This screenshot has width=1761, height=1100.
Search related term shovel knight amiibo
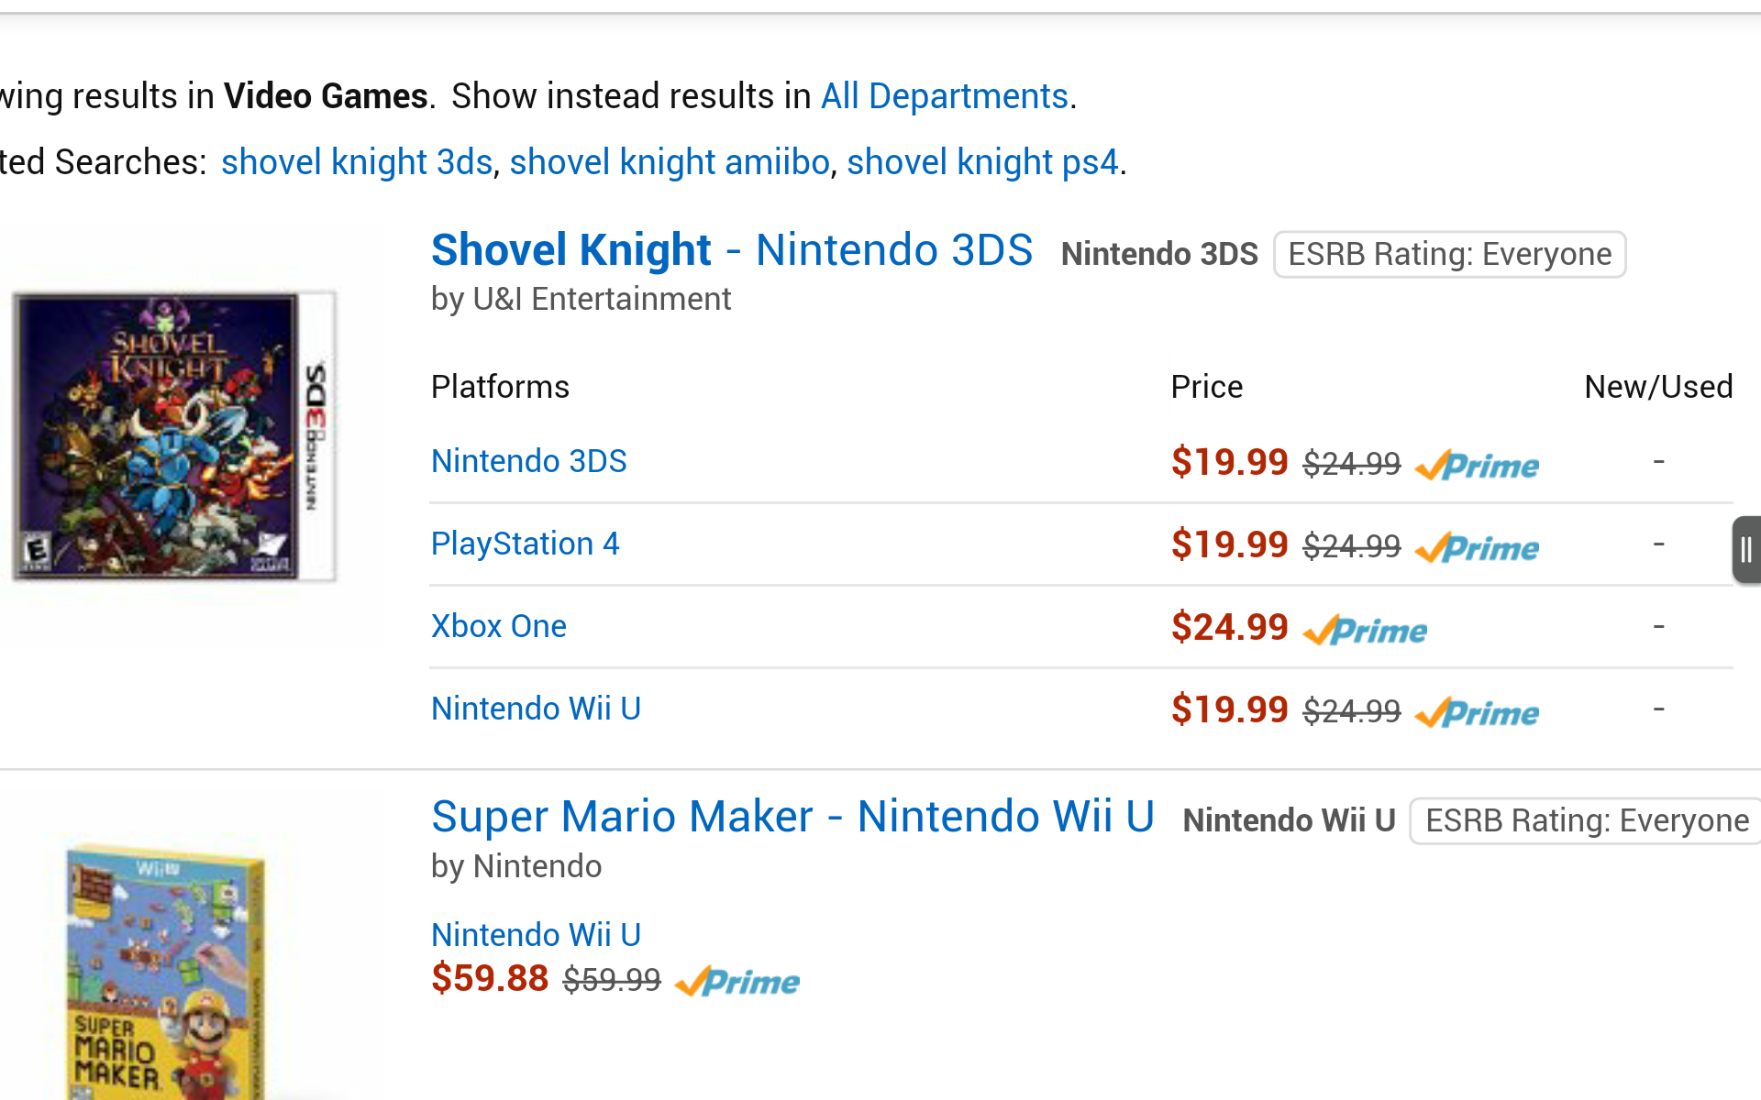click(x=670, y=162)
